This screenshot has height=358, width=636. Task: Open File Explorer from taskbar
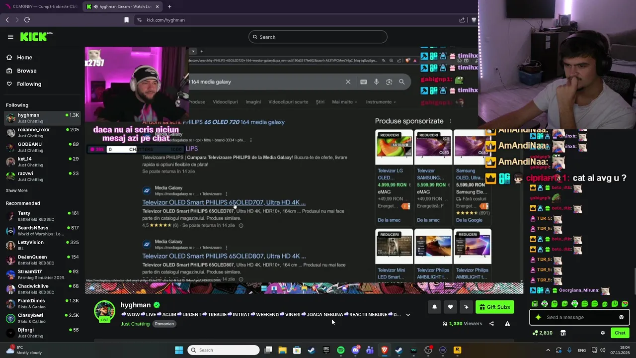point(282,350)
